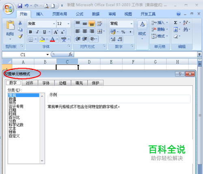Apply yellow fill color bucket

pyautogui.click(x=42, y=40)
